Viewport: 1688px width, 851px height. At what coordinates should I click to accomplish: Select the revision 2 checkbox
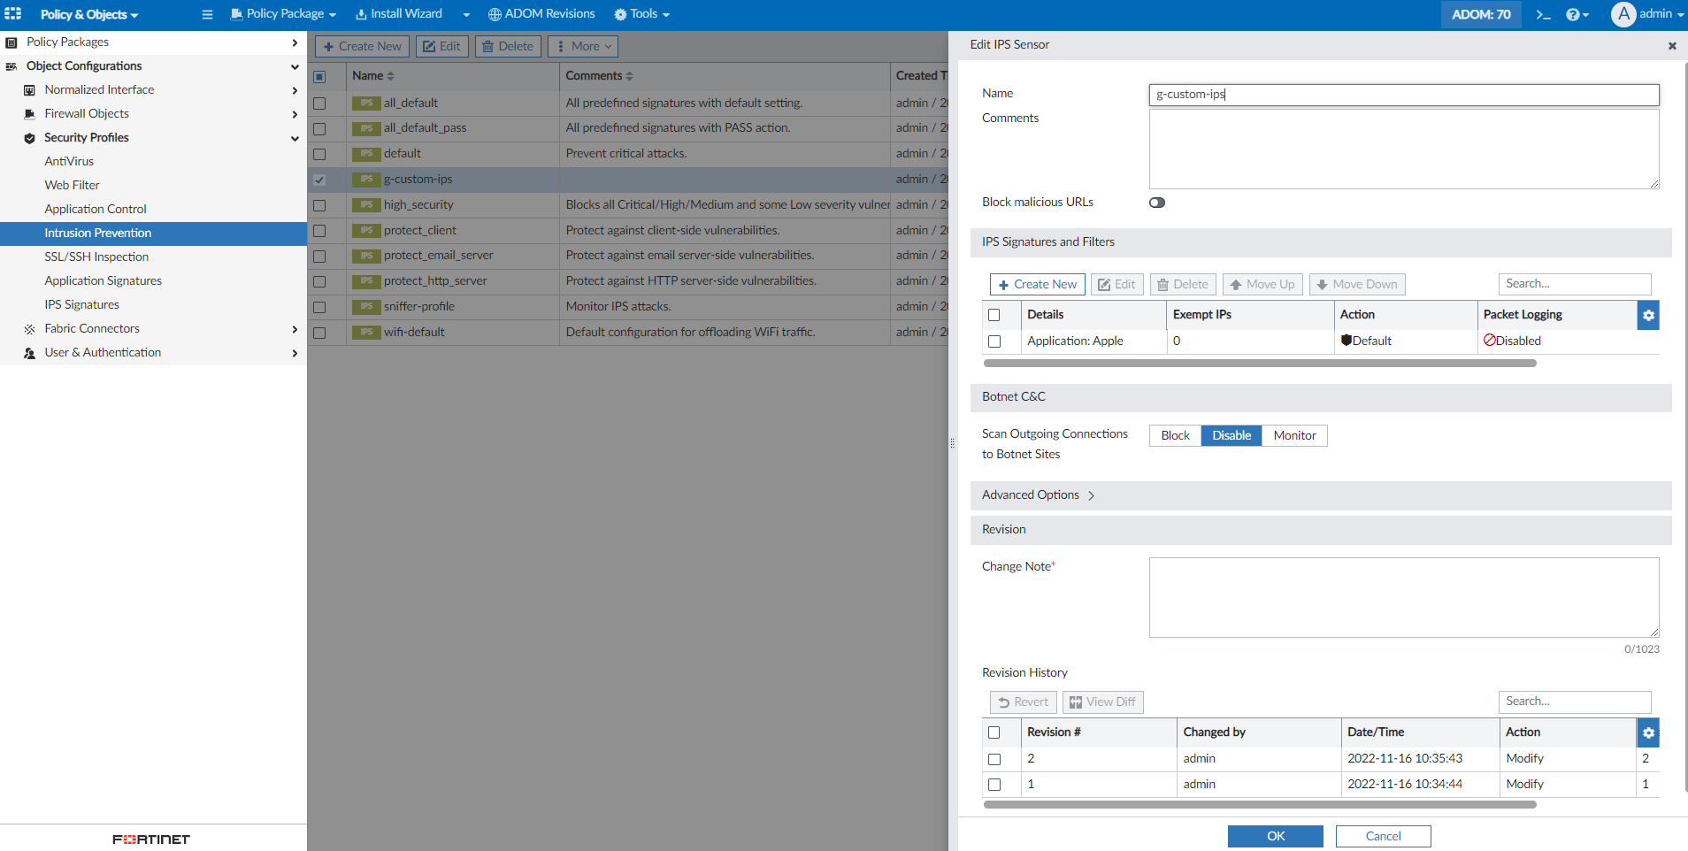(994, 759)
